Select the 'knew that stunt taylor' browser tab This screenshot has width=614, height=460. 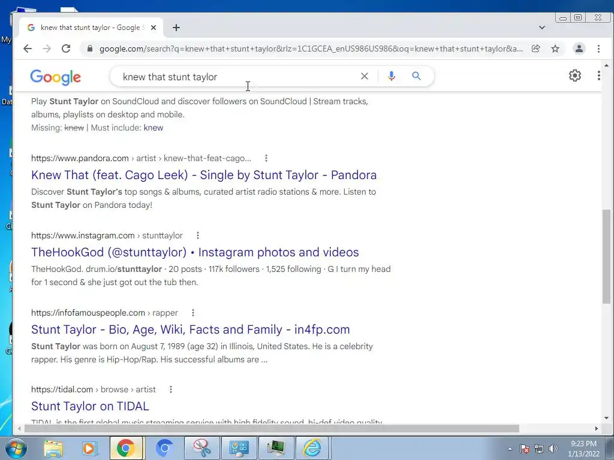(x=91, y=28)
